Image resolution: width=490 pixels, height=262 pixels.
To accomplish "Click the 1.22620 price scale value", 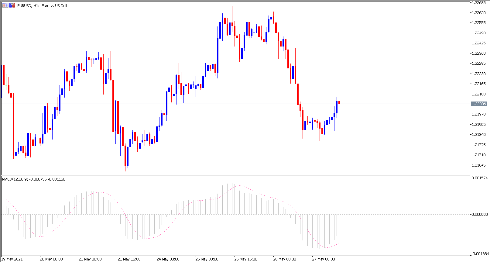I will pos(478,13).
